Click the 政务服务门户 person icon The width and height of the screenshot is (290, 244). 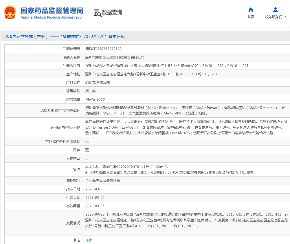275,10
